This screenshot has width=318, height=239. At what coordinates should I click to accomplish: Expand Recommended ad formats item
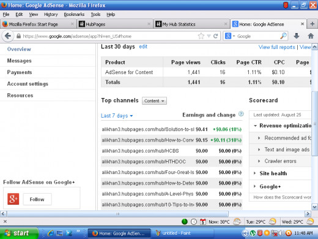point(259,138)
